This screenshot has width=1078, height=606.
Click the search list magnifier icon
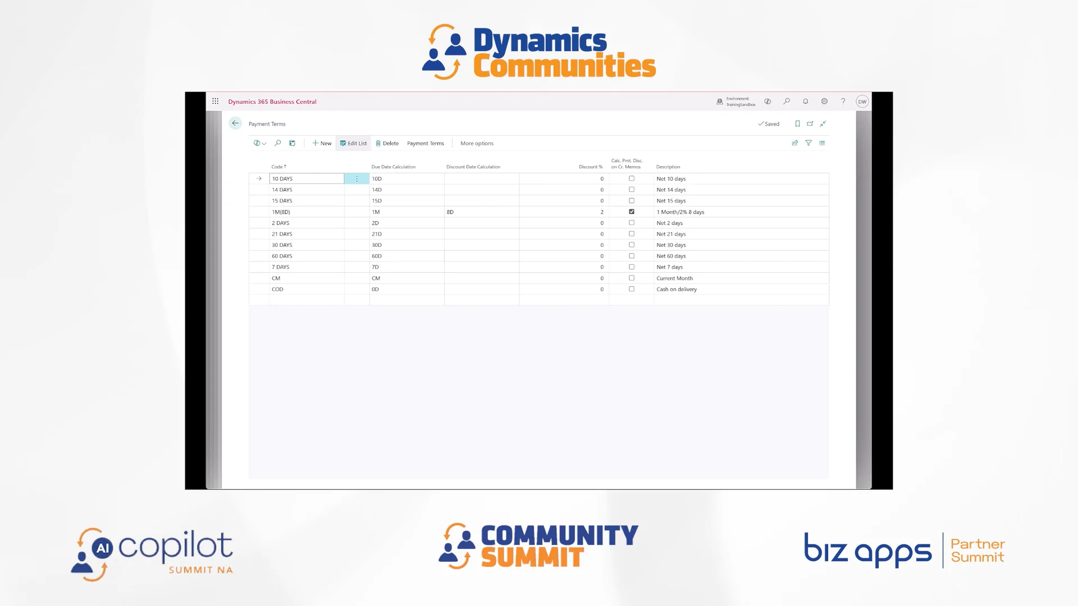pos(277,143)
